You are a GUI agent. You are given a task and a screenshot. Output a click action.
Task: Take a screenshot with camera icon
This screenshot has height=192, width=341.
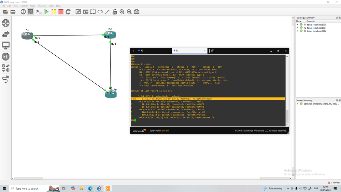(137, 12)
